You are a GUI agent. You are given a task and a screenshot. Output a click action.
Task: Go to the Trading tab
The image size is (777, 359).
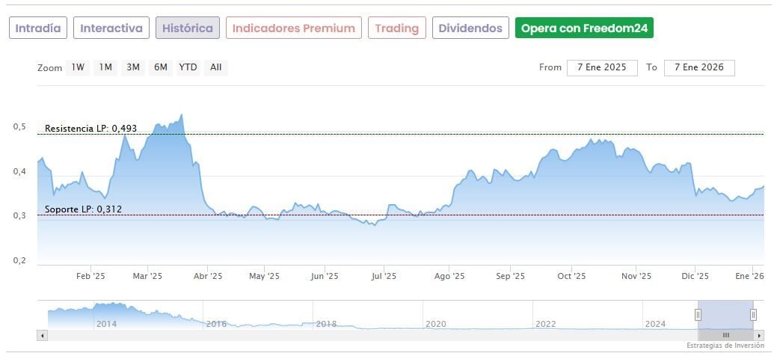pos(397,28)
